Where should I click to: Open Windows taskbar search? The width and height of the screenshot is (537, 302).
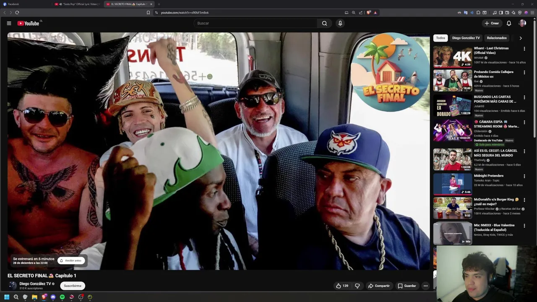(x=16, y=297)
